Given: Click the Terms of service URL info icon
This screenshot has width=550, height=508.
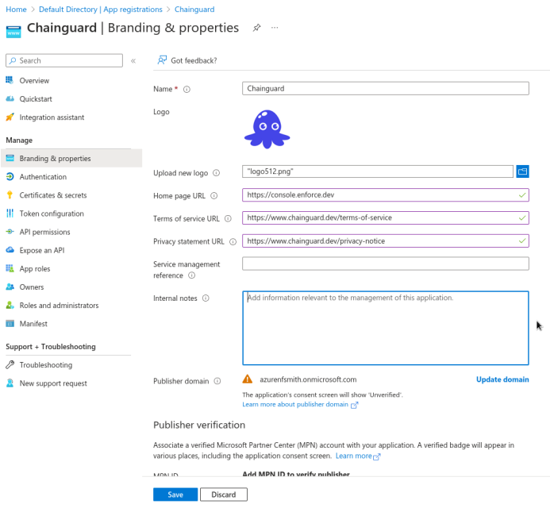Looking at the screenshot, I should 228,219.
